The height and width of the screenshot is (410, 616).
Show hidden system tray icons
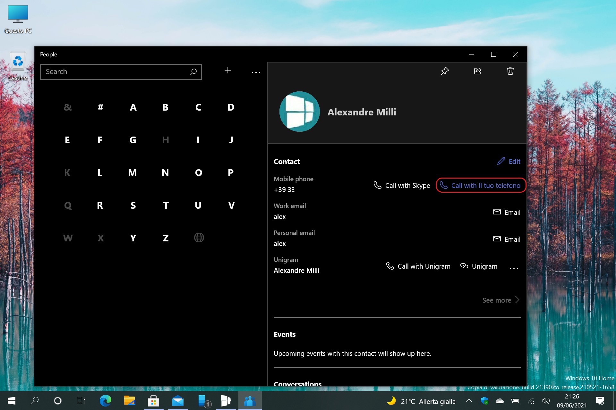[469, 401]
